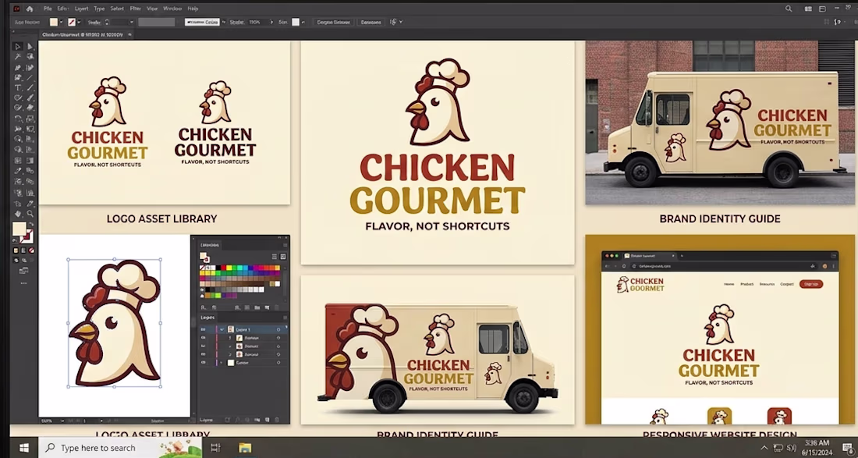Viewport: 858px width, 458px height.
Task: Click the cream Fill box in toolbar
Action: click(19, 229)
